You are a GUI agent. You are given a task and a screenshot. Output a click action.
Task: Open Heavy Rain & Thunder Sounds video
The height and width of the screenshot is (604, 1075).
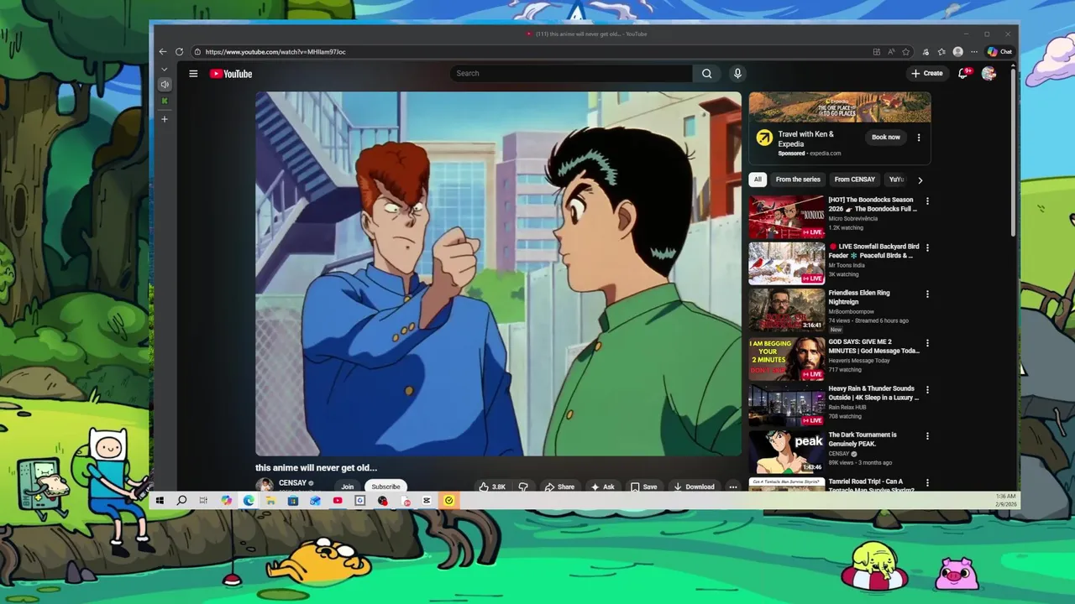pos(873,393)
